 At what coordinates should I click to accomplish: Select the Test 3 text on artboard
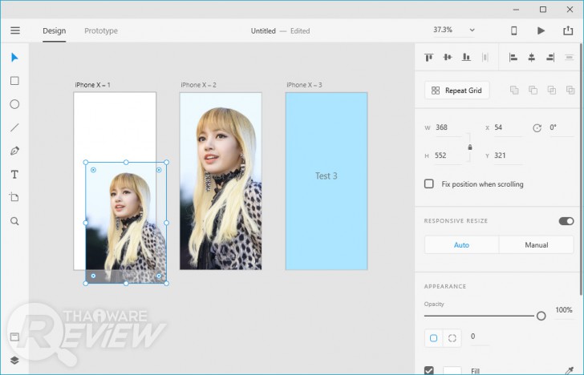(x=326, y=175)
